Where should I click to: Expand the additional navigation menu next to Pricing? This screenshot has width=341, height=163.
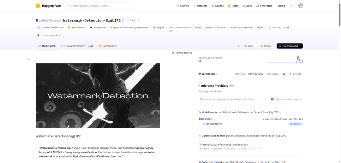click(x=291, y=6)
